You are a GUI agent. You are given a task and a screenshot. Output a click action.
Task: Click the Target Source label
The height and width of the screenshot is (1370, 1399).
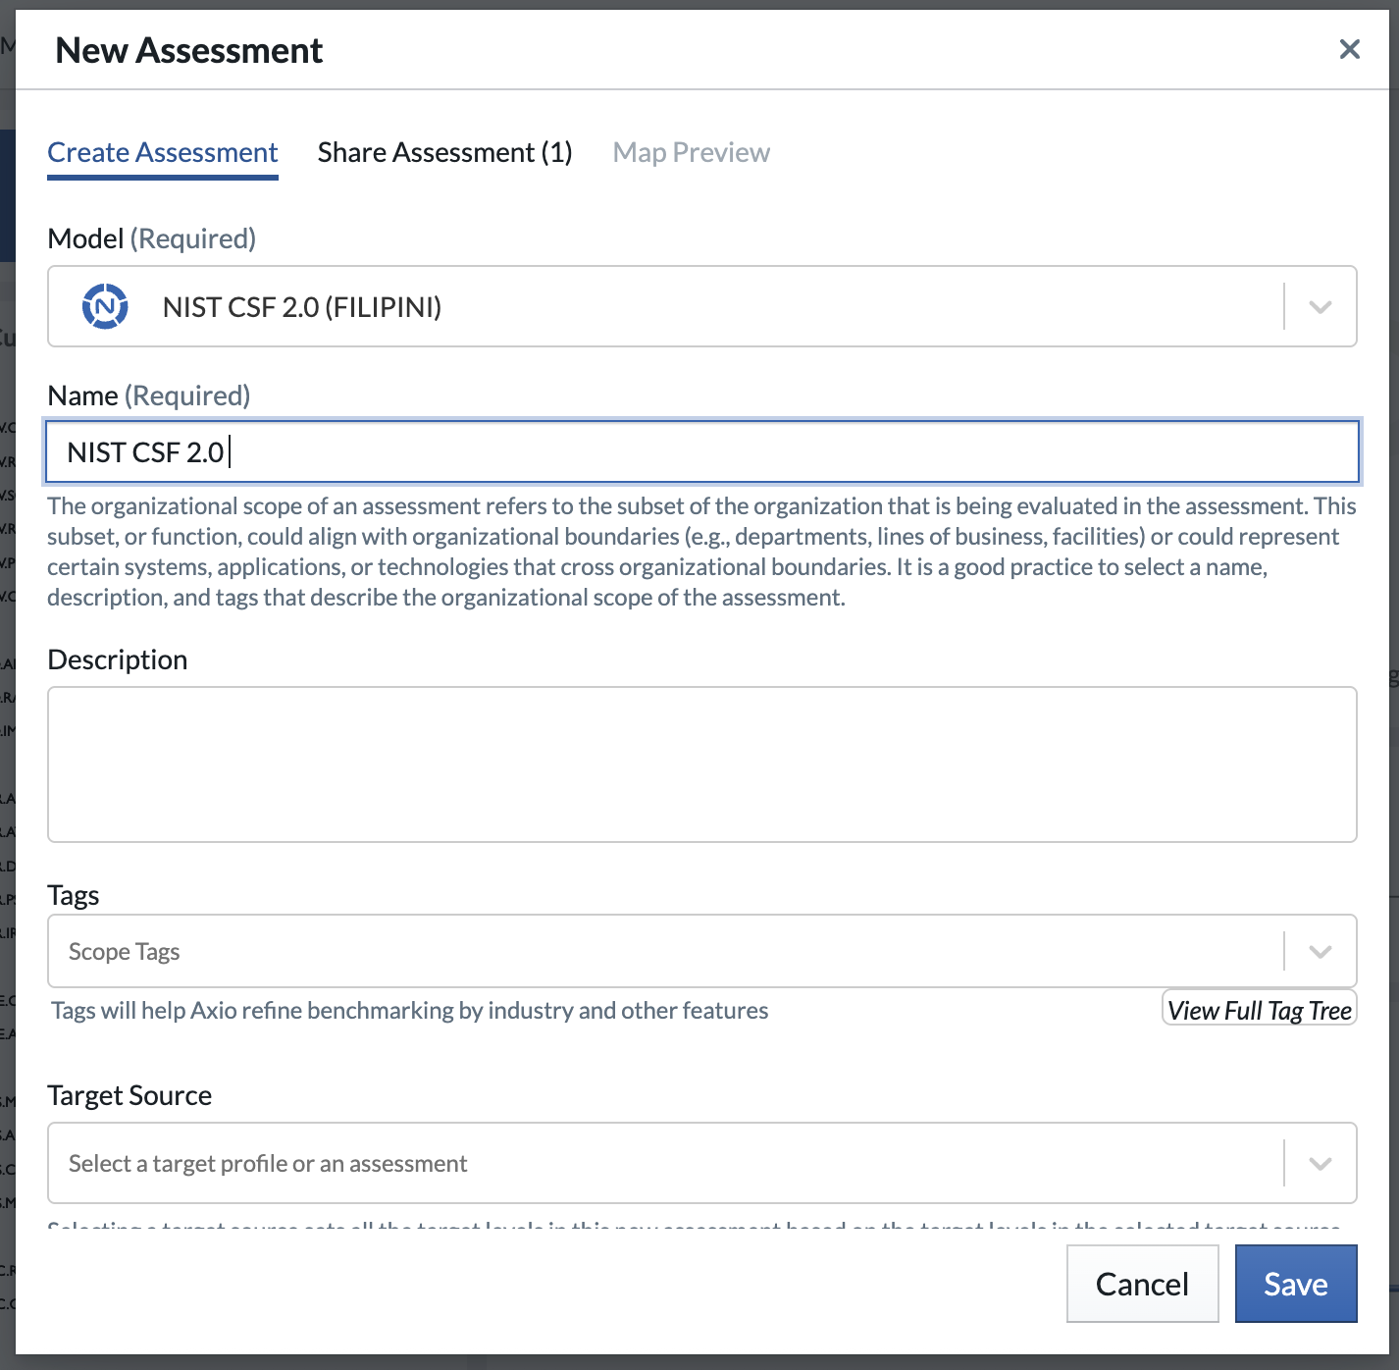130,1095
